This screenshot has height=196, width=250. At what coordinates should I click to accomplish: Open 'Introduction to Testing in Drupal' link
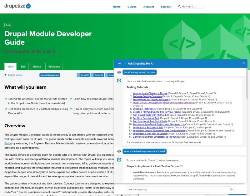coord(150,93)
